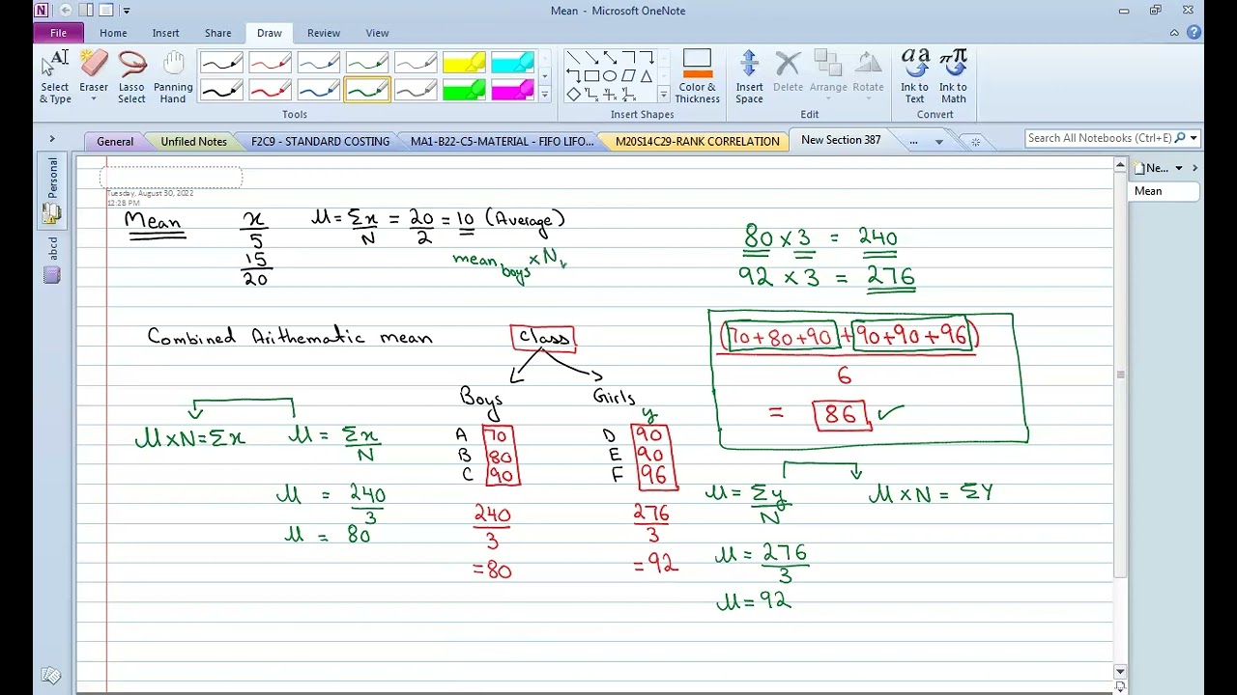The image size is (1237, 695).
Task: Pick the yellow highlighter
Action: pyautogui.click(x=463, y=64)
